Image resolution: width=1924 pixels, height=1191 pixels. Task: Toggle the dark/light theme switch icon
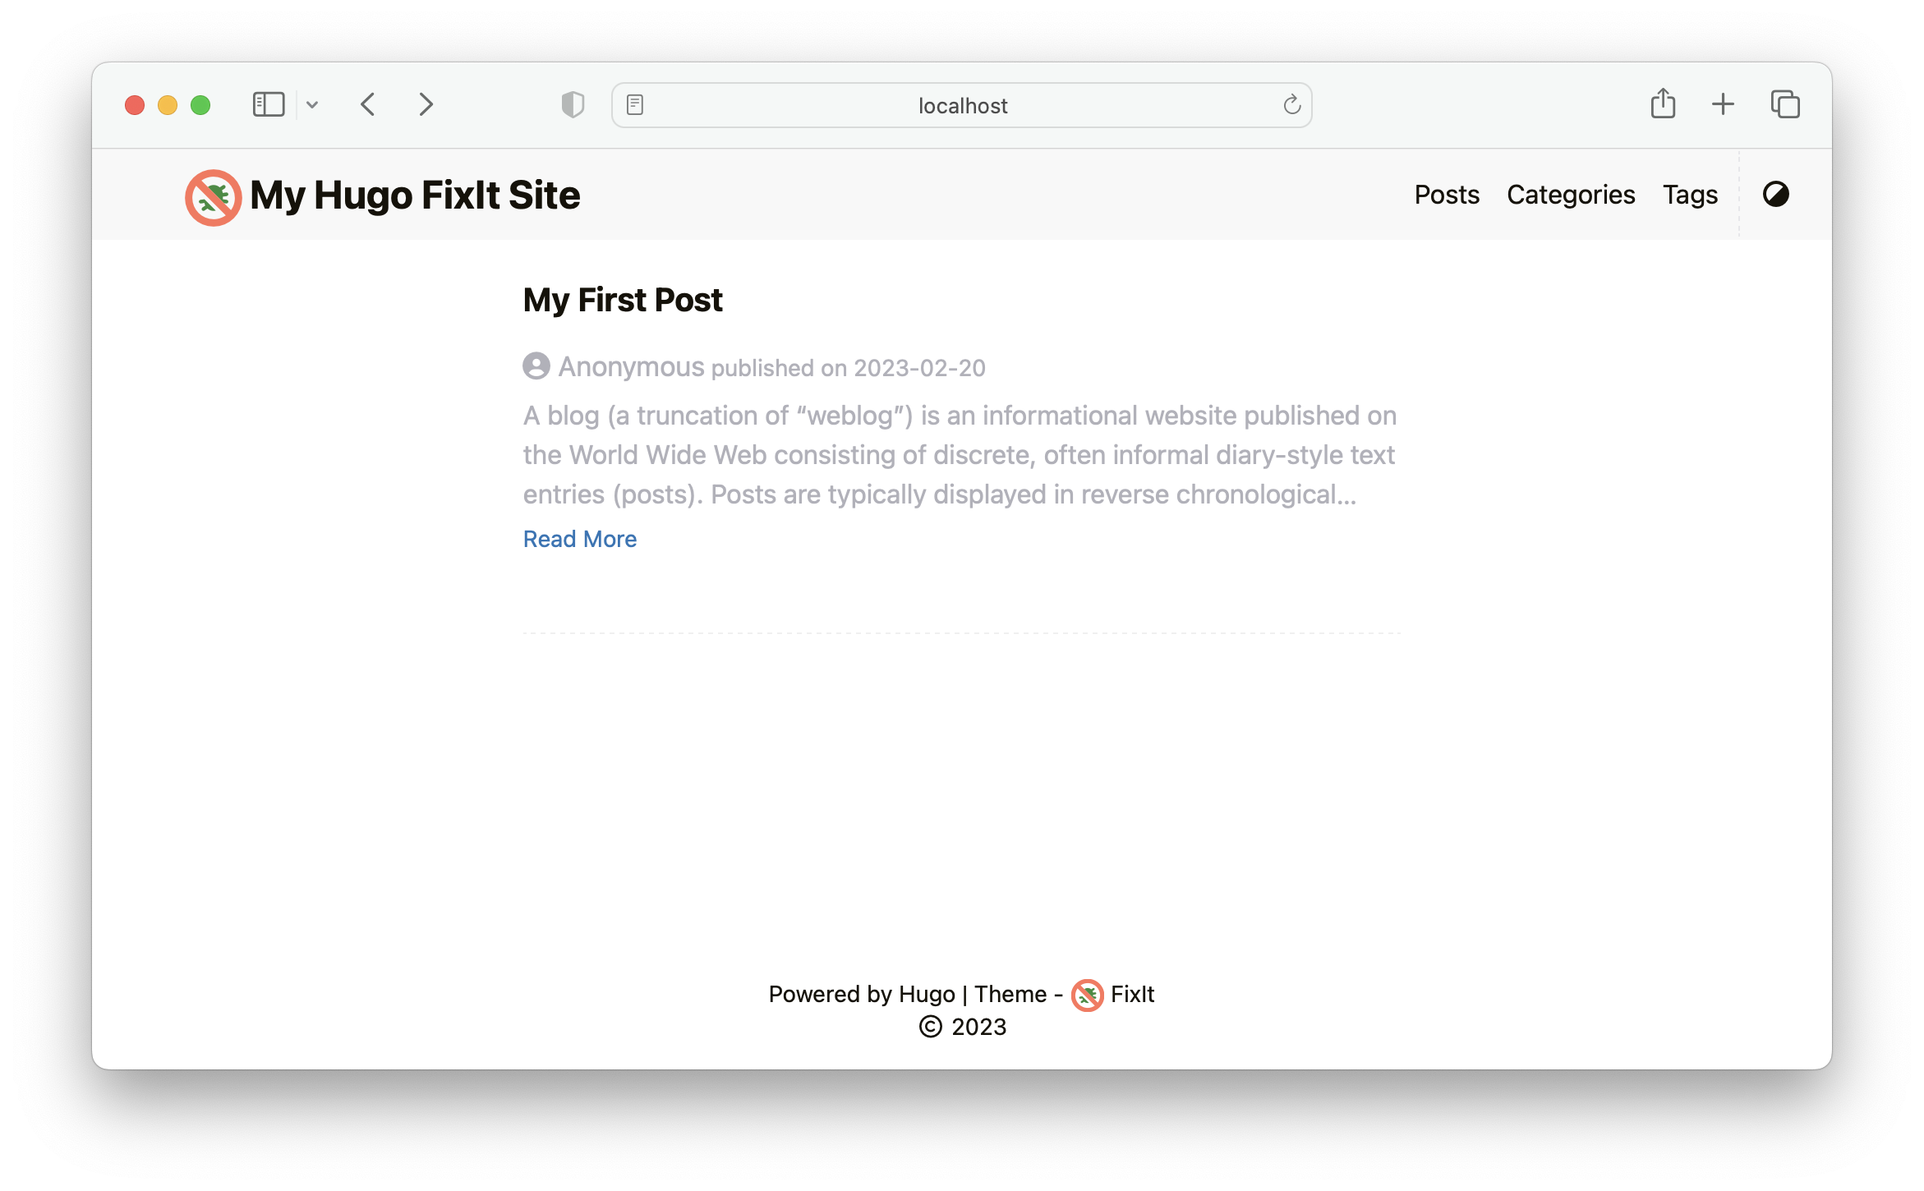click(1775, 195)
